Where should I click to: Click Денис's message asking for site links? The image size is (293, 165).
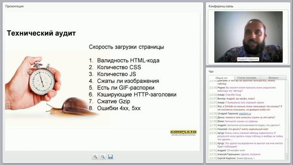pos(242,117)
